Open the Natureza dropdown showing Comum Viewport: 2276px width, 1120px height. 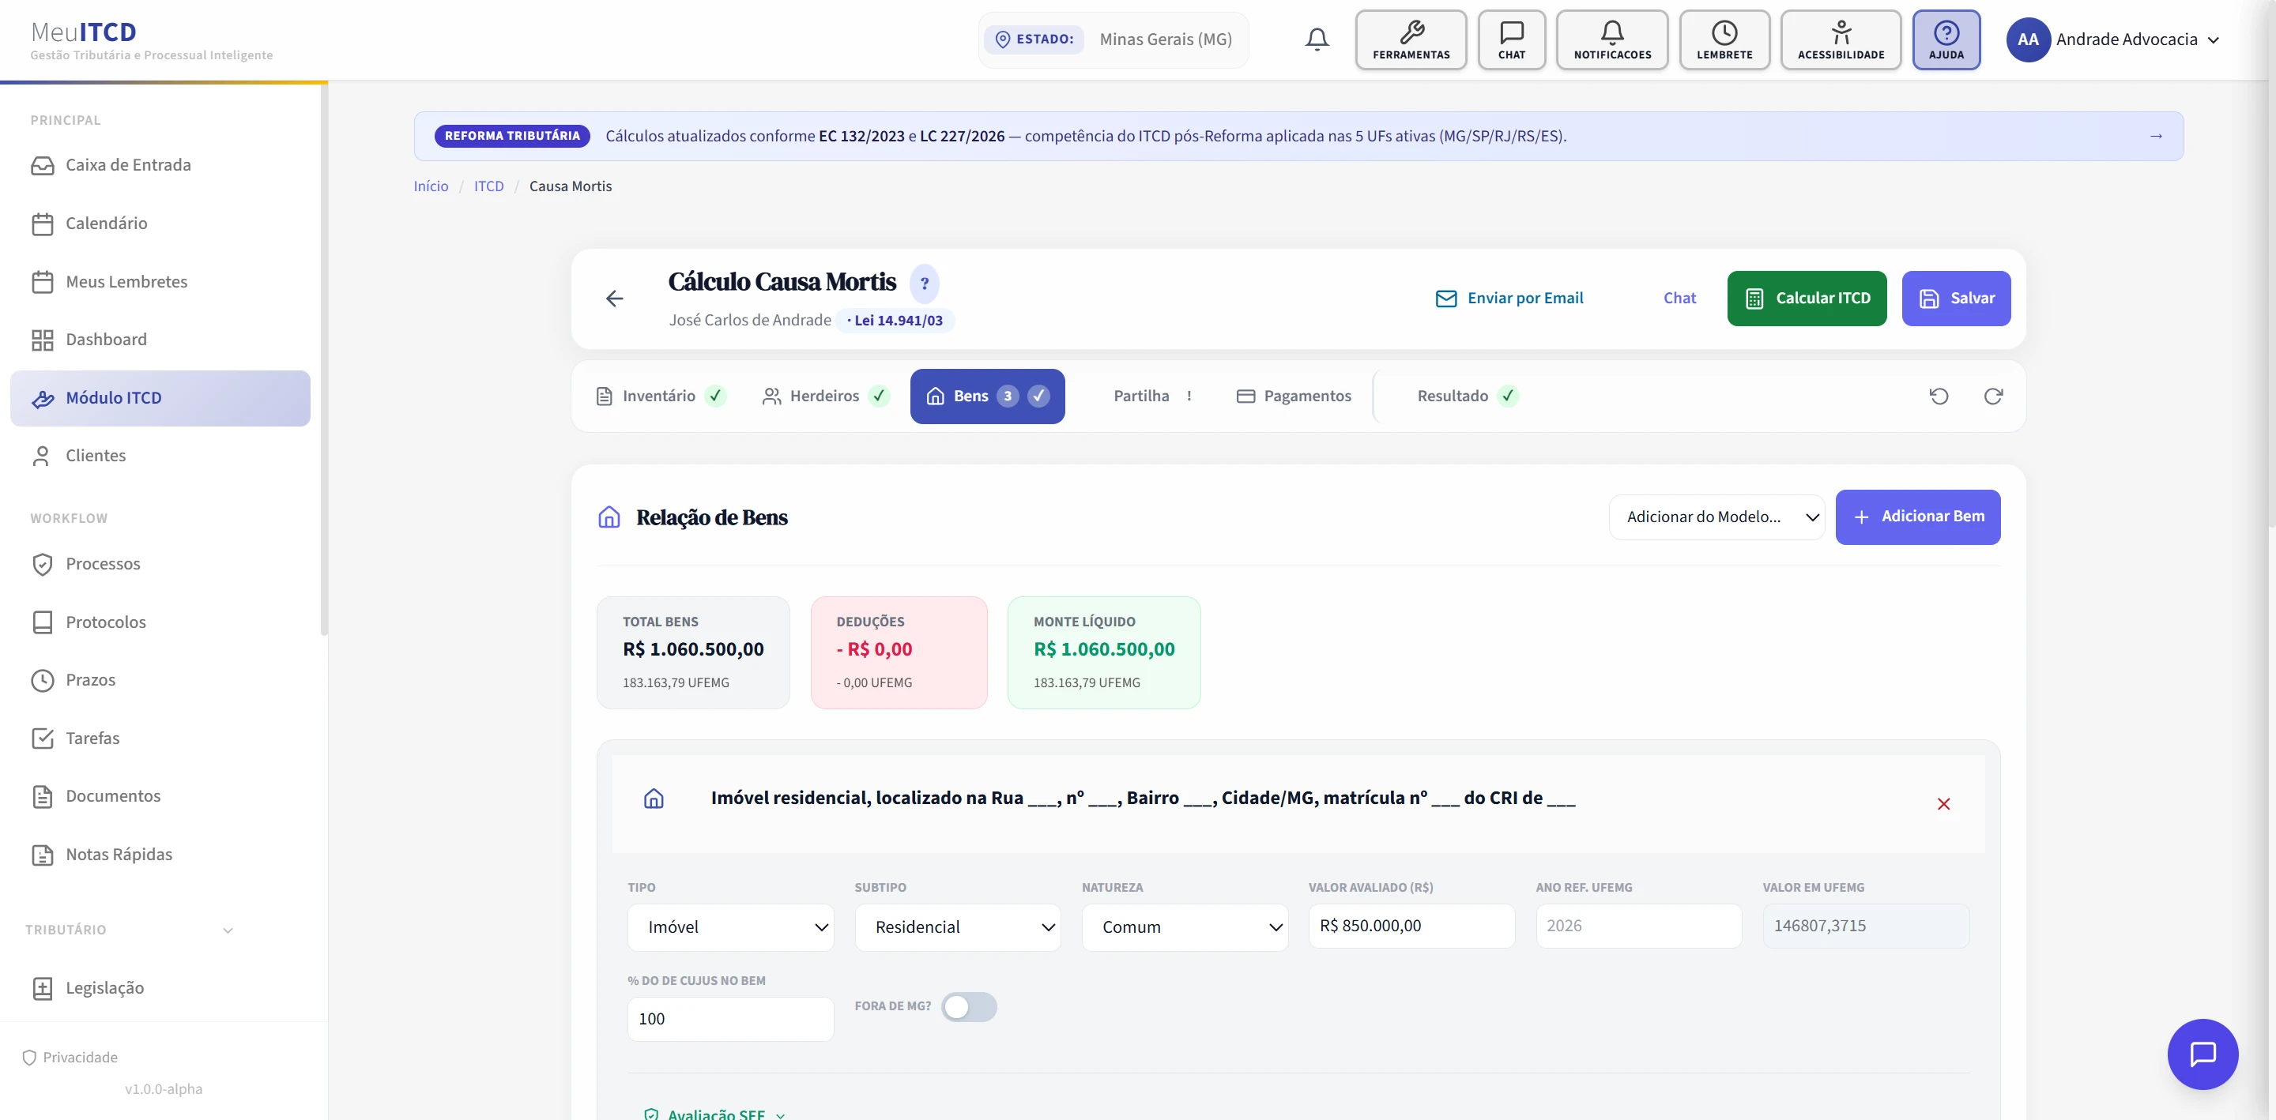tap(1185, 927)
